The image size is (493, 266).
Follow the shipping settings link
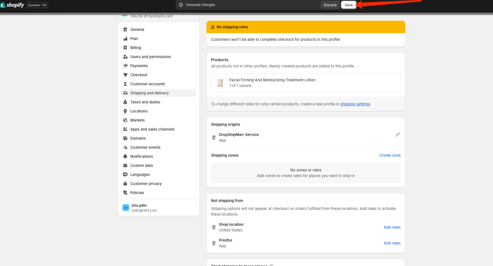[355, 104]
